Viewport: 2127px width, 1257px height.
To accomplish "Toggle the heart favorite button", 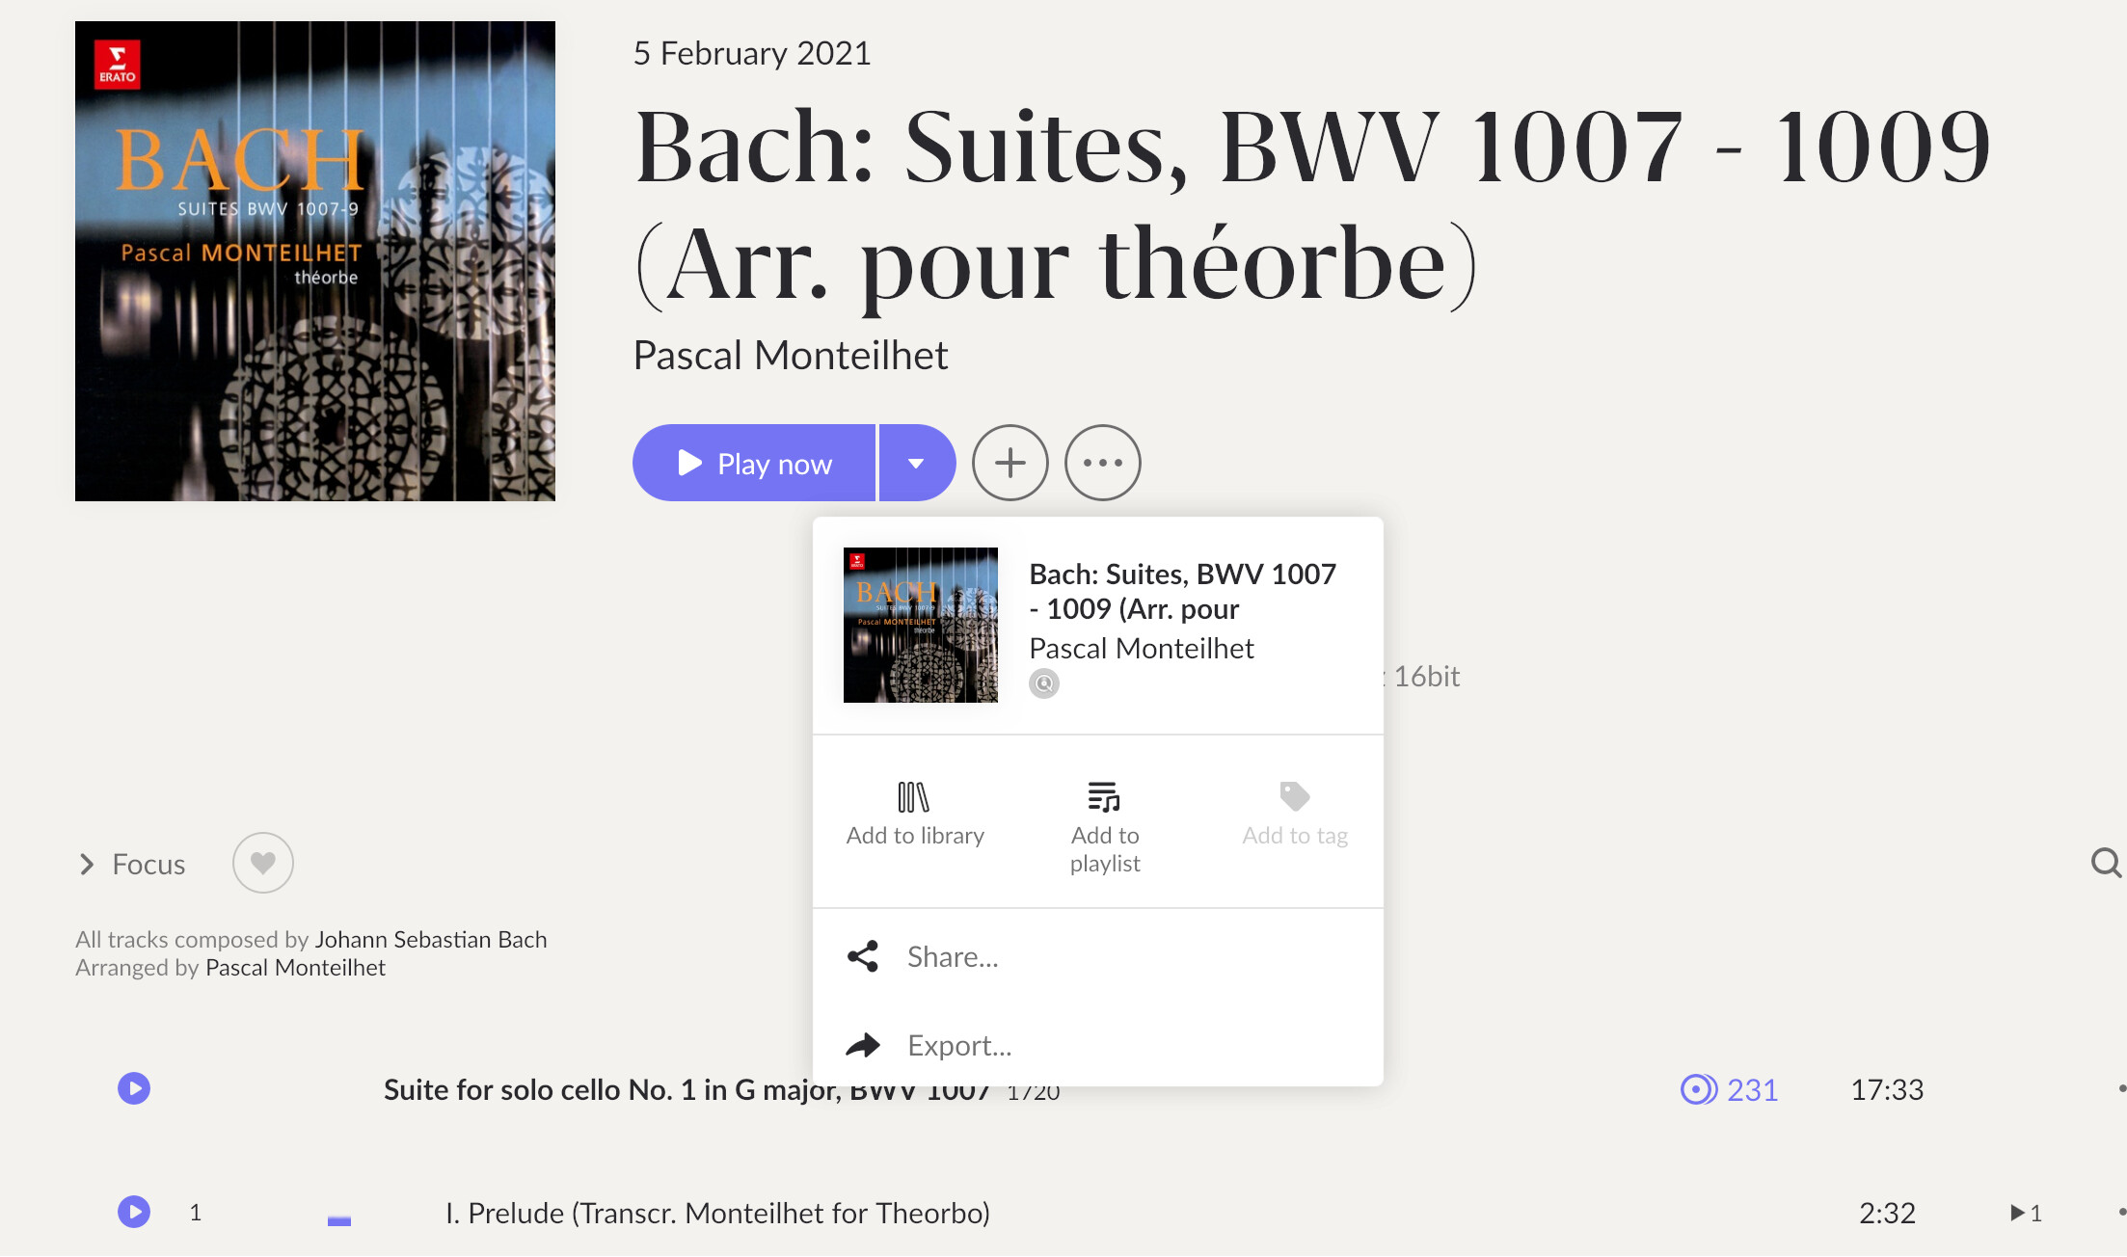I will (x=262, y=863).
